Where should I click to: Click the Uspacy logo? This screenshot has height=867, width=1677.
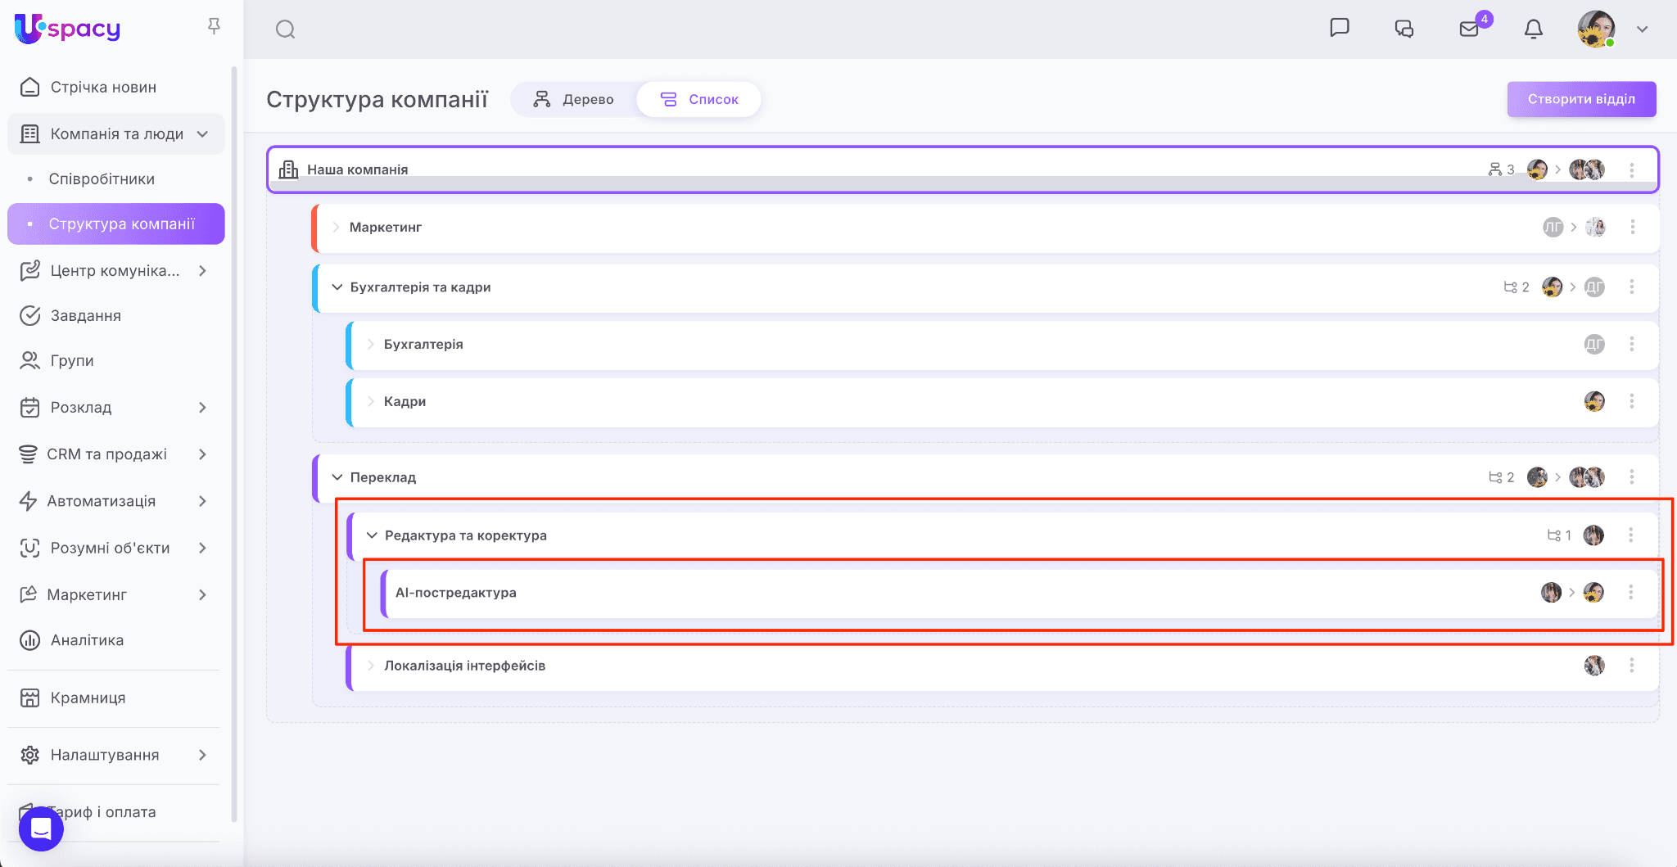68,29
